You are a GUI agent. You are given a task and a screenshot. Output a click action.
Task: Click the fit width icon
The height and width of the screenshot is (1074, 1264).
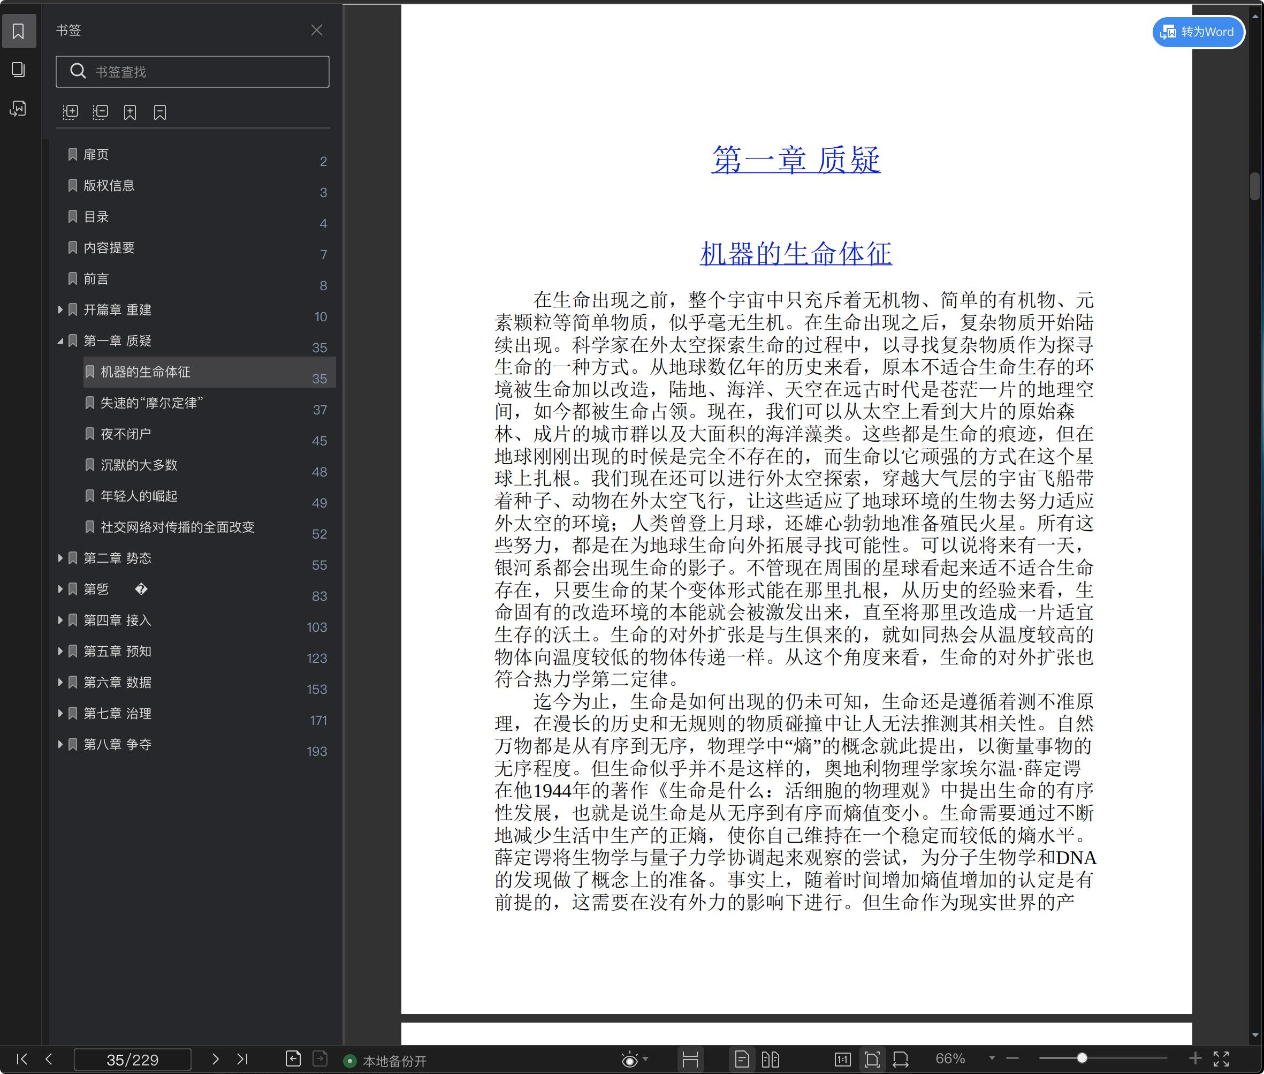(901, 1060)
